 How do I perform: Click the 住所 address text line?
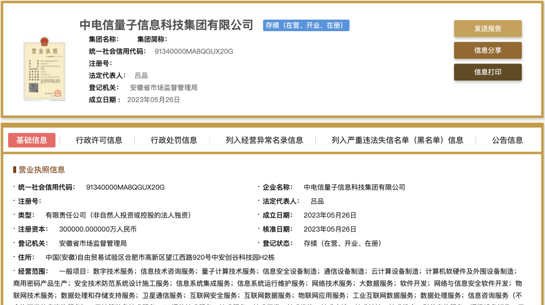click(160, 257)
